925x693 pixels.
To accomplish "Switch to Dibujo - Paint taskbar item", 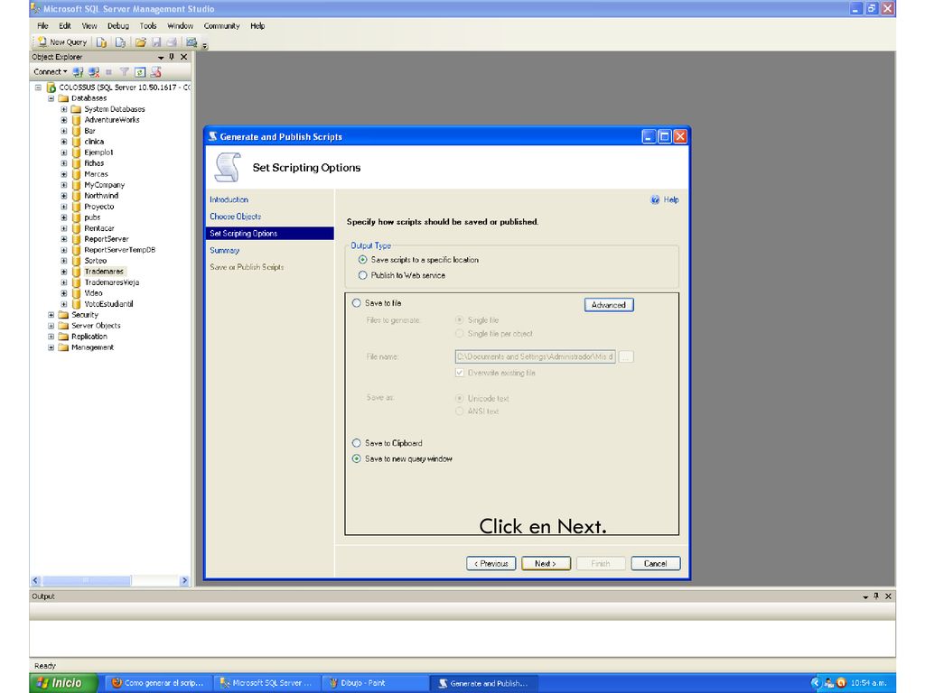I will [x=375, y=683].
